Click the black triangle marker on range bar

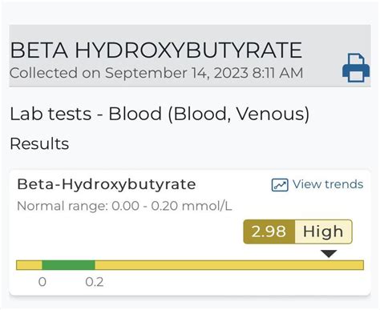[329, 253]
